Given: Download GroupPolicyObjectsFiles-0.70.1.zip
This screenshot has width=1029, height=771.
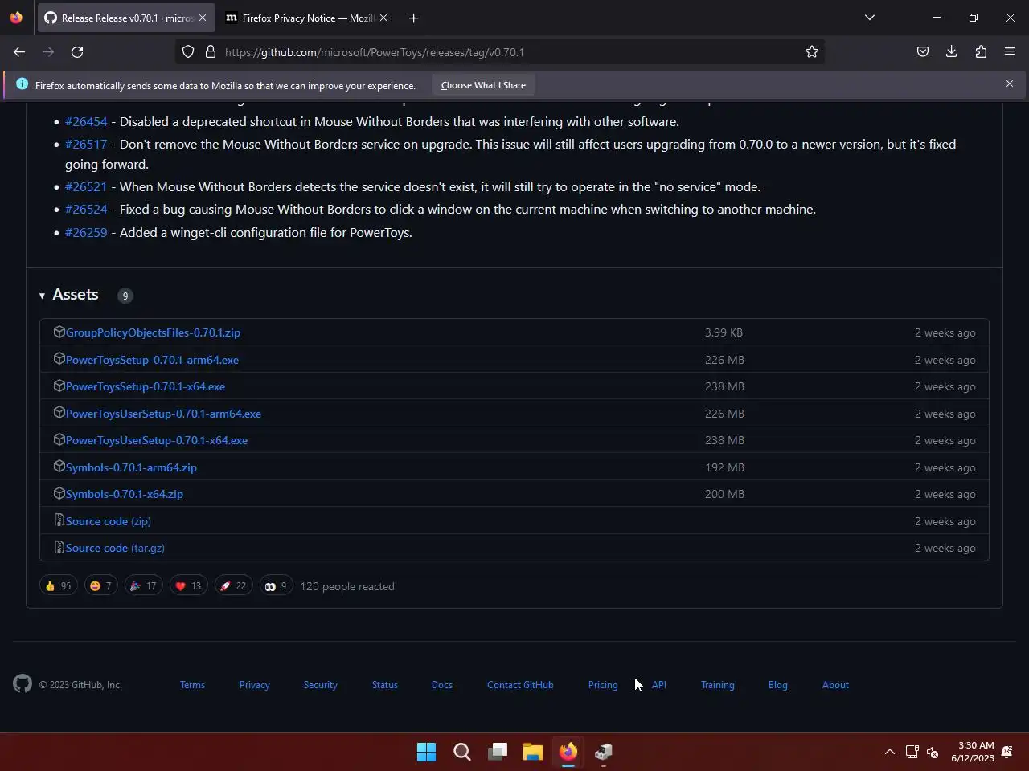Looking at the screenshot, I should point(153,332).
